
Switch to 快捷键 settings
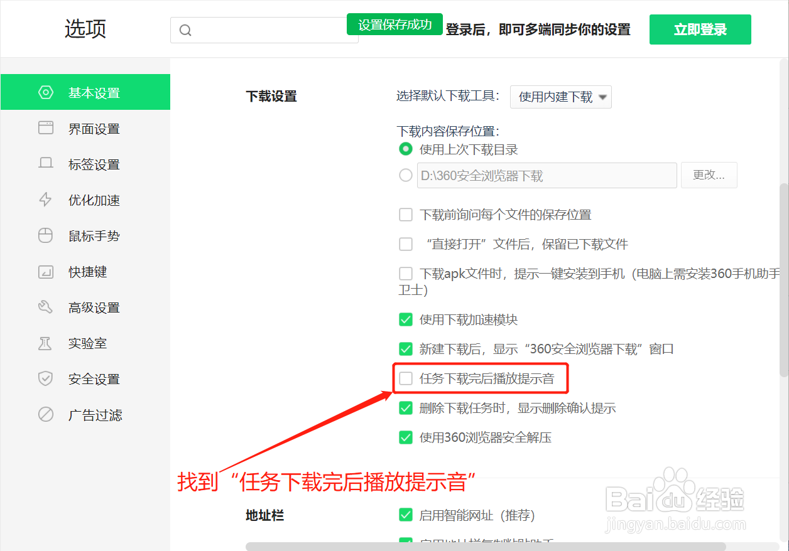[x=85, y=272]
